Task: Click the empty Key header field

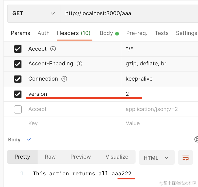Action: point(73,123)
